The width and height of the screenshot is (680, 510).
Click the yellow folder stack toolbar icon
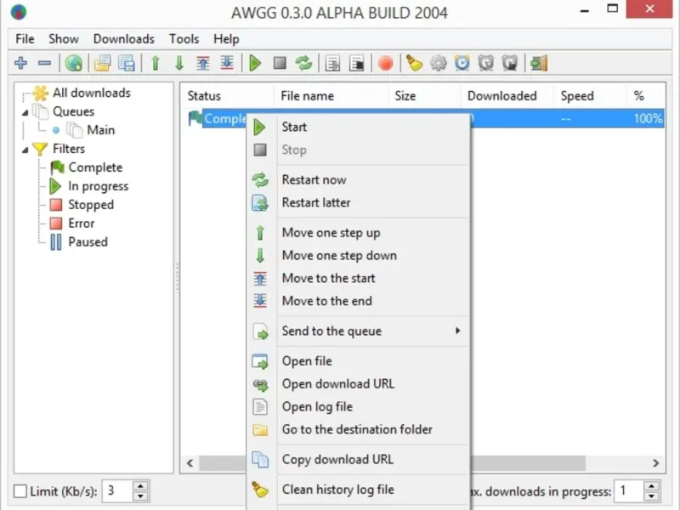[103, 63]
